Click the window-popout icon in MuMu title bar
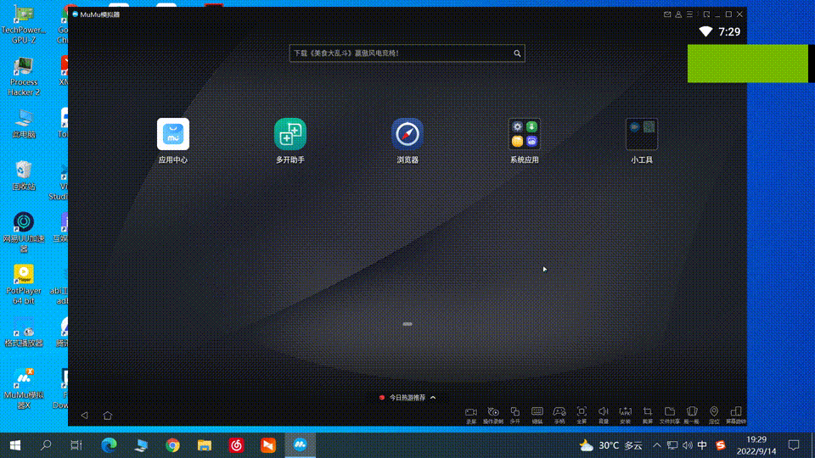The width and height of the screenshot is (815, 458). click(x=706, y=14)
